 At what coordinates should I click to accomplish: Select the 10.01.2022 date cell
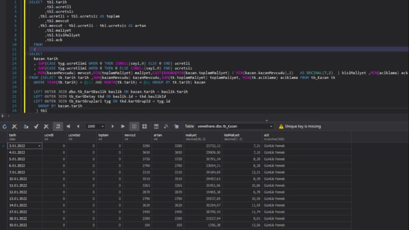coord(25,179)
